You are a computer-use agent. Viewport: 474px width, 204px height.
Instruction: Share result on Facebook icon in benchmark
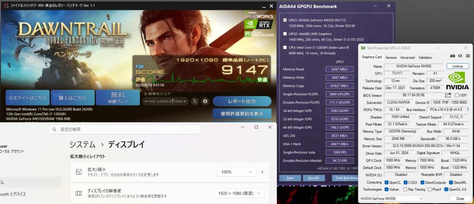205,102
